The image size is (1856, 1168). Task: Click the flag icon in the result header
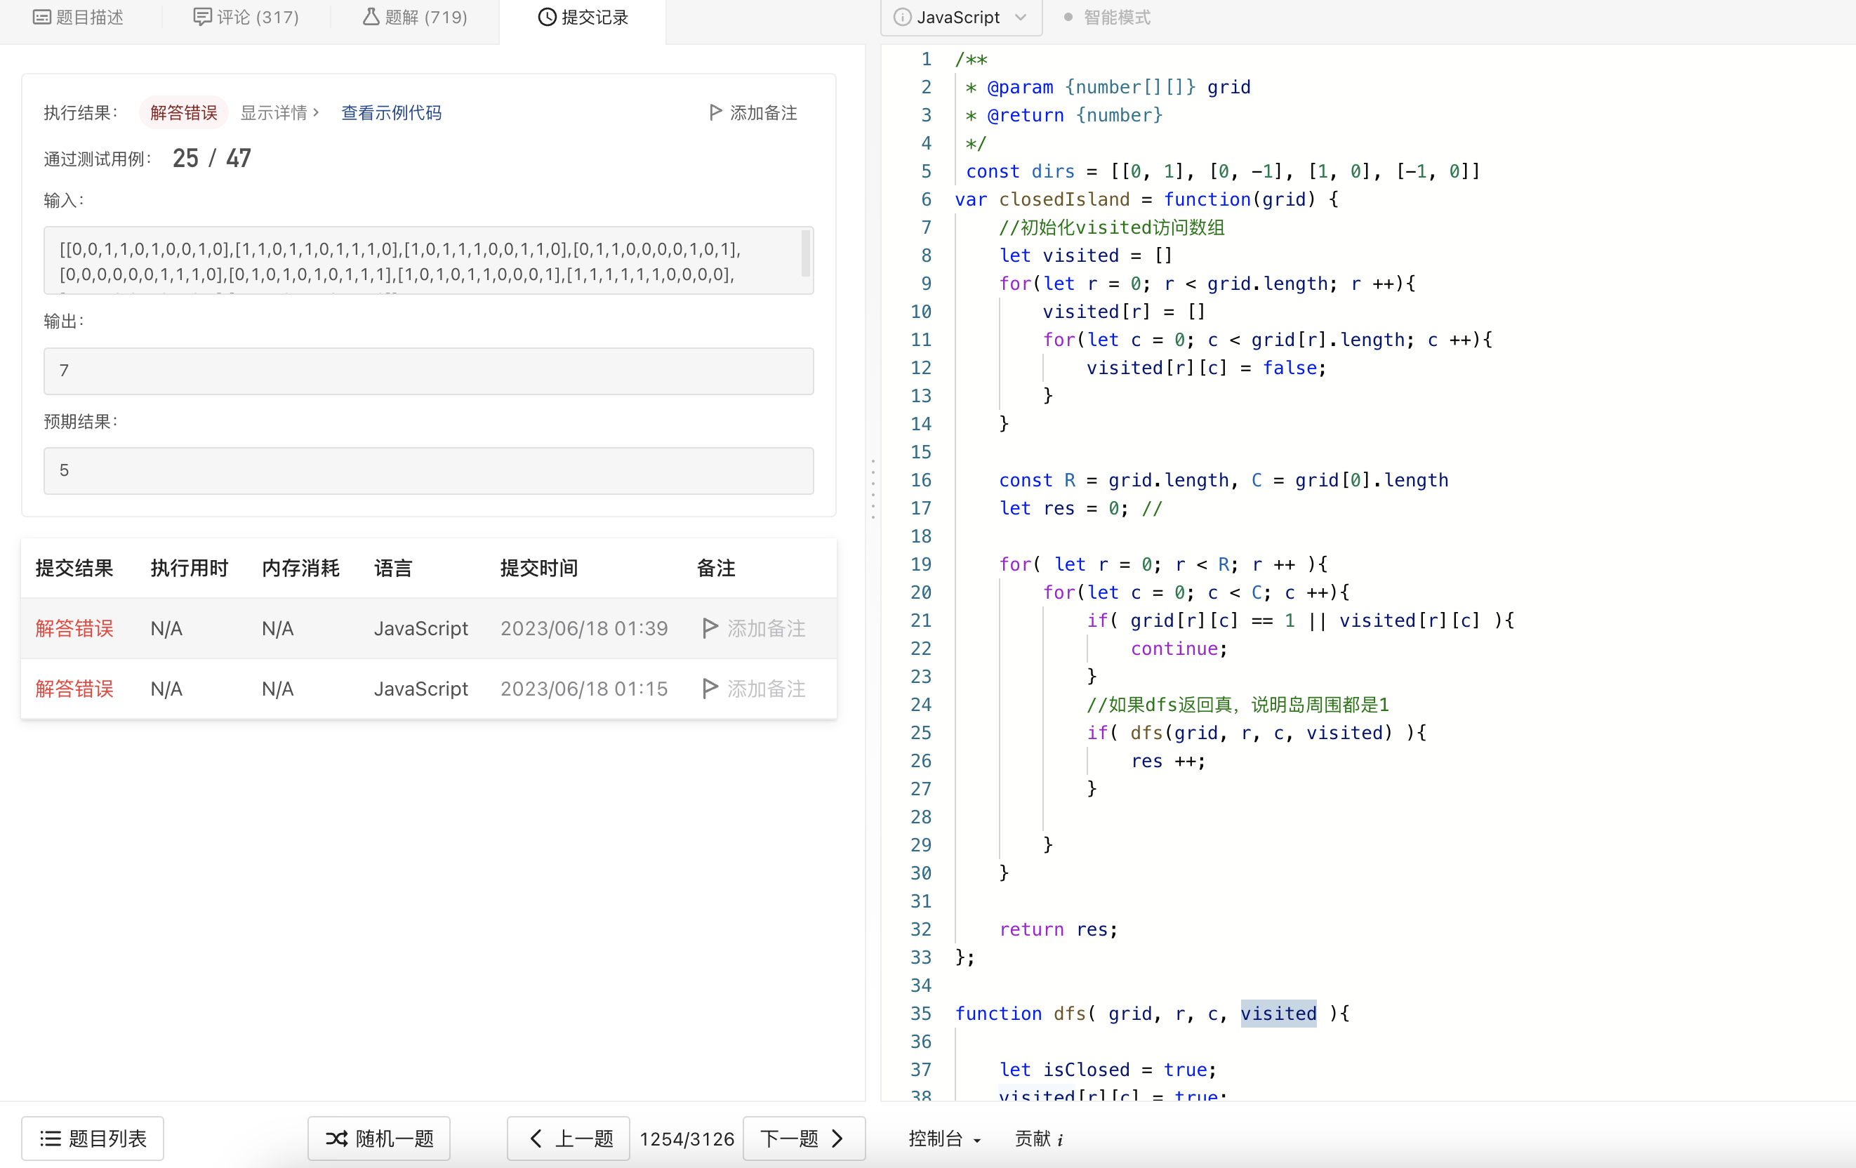click(715, 112)
